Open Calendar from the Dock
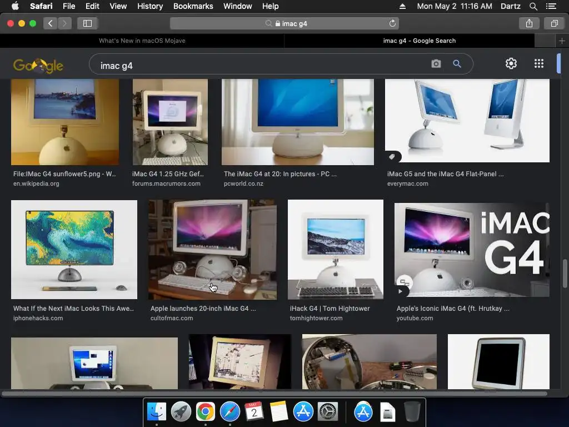The width and height of the screenshot is (569, 427). pos(254,412)
